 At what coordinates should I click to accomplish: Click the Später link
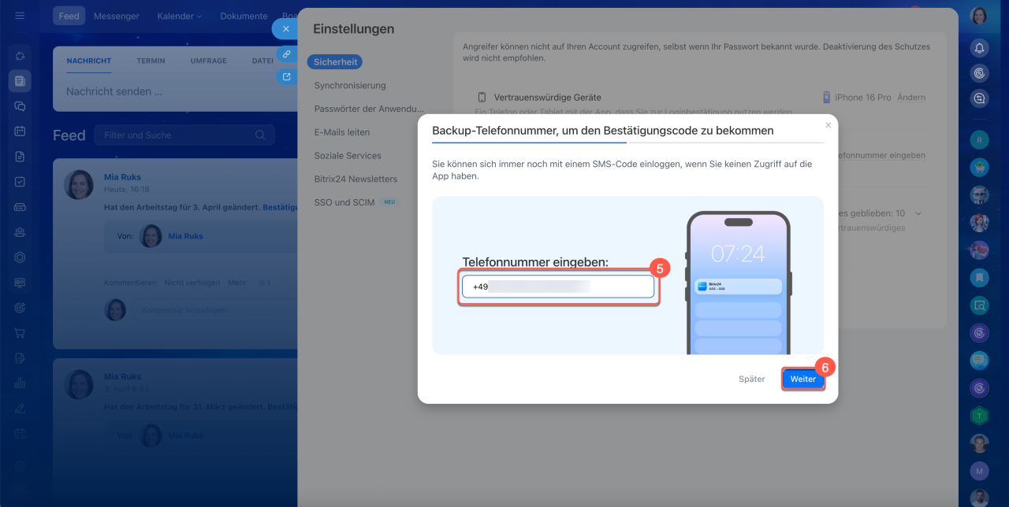(751, 379)
